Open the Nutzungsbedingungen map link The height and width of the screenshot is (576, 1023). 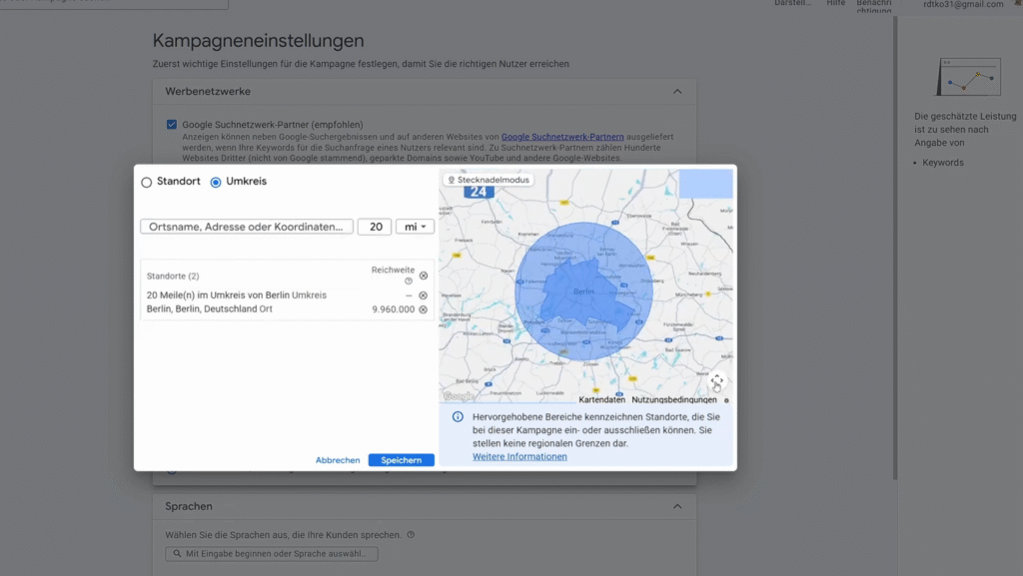coord(674,399)
